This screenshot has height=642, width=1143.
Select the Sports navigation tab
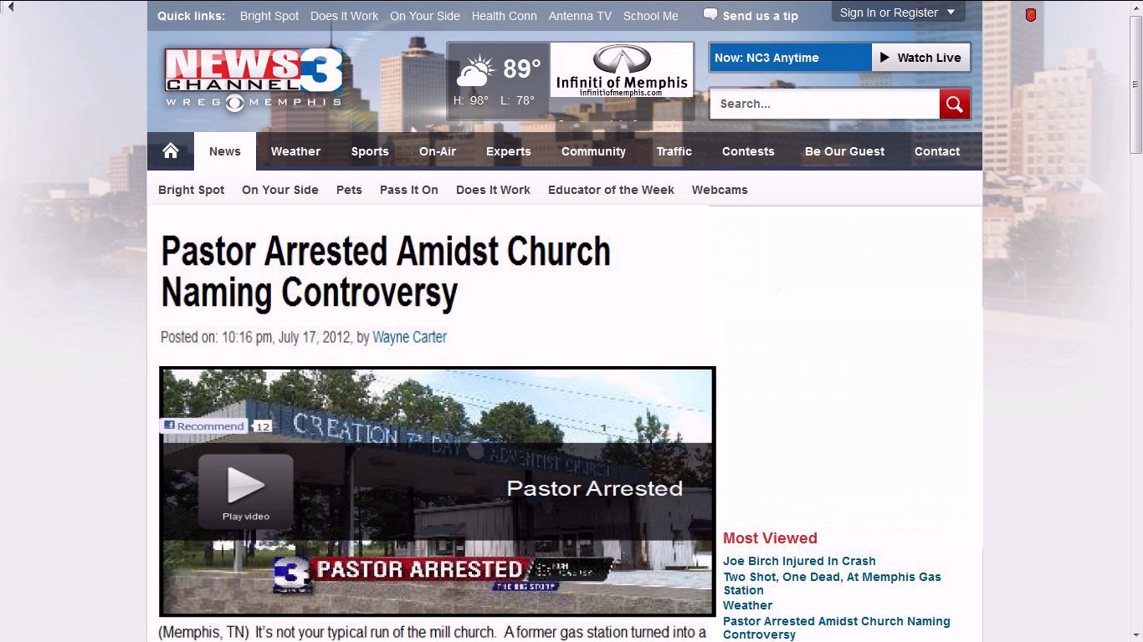370,151
